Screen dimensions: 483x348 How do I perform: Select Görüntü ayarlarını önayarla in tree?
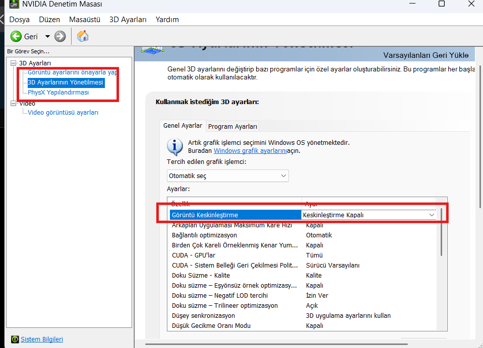pos(73,72)
